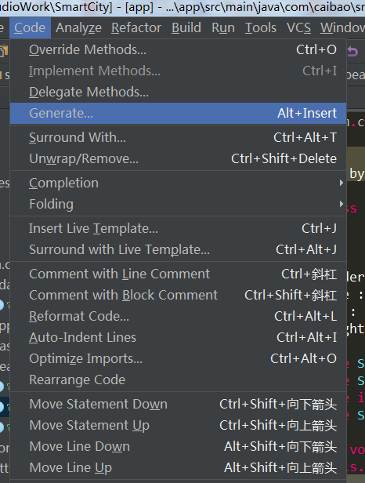Select Move Statement Down entry
Screen dimensions: 365x483
pyautogui.click(x=178, y=404)
